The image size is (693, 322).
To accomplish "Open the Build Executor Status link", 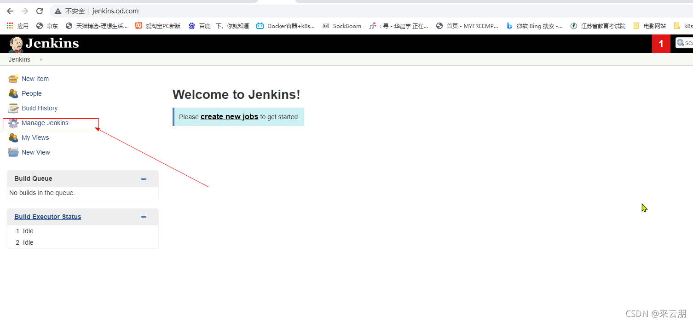I will (48, 217).
